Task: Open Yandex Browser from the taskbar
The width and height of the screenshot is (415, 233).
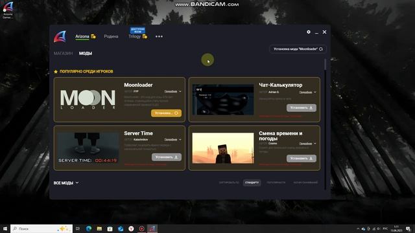Action: point(131,228)
